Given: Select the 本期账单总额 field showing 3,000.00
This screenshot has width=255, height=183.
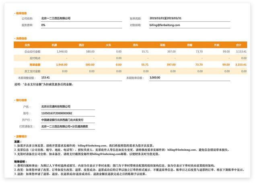Looking at the screenshot, I should pos(177,78).
